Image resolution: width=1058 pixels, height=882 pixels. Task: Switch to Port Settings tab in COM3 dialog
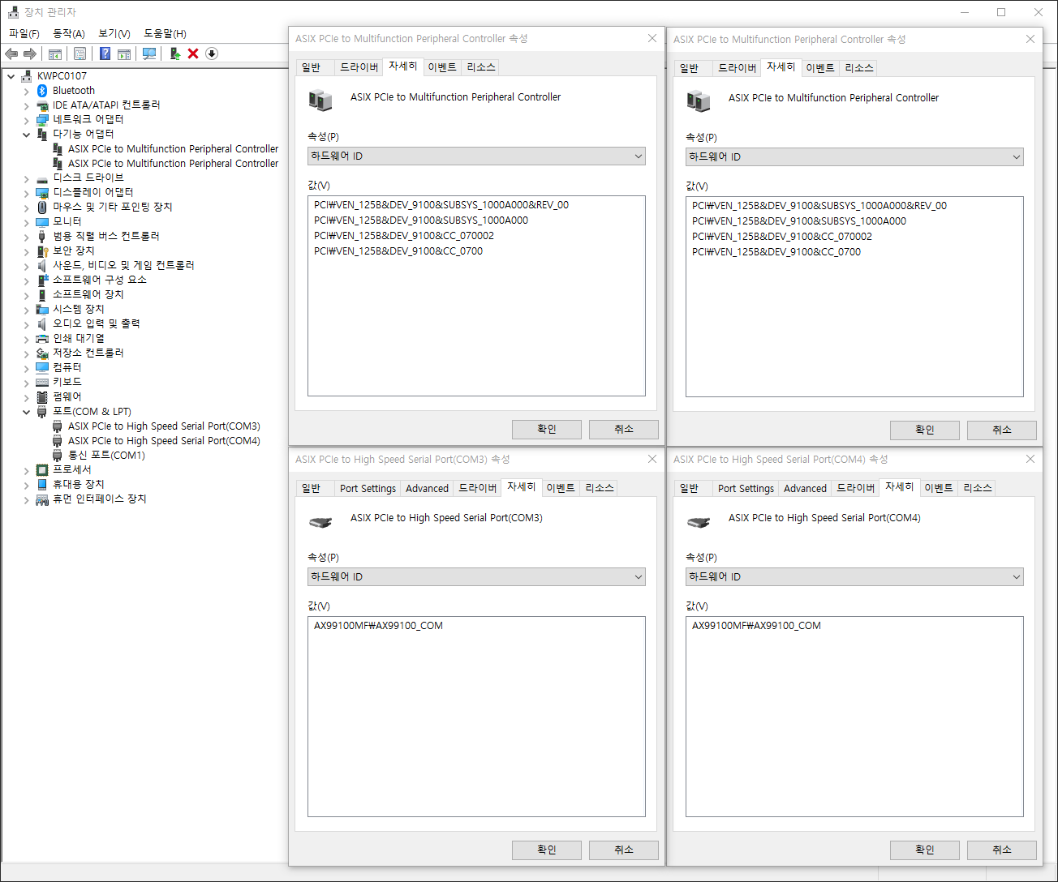368,488
